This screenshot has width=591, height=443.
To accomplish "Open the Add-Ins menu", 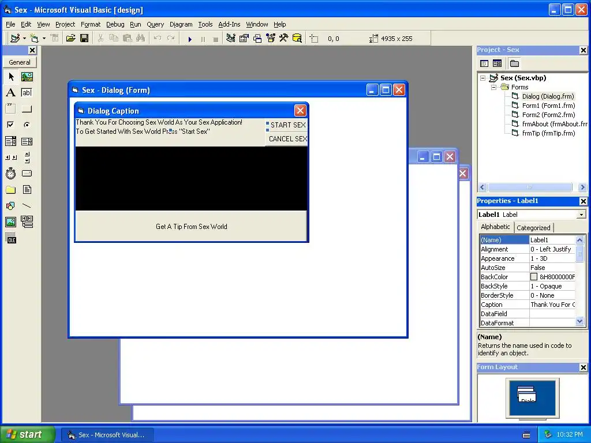I will click(229, 24).
